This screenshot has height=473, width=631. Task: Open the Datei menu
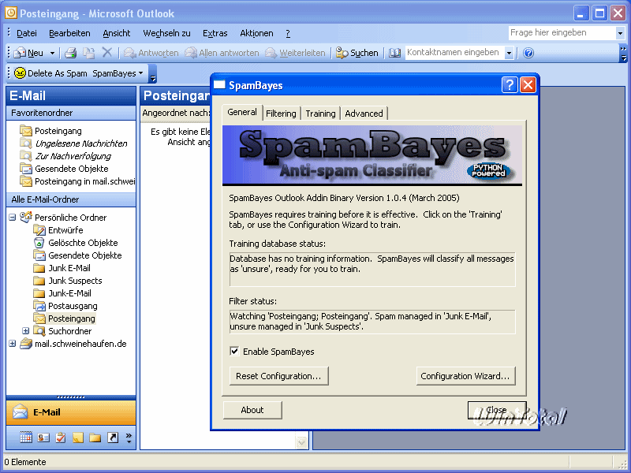tap(27, 33)
